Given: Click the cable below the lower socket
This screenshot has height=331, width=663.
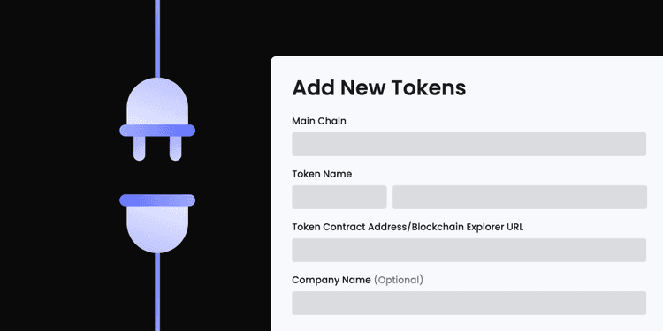Looking at the screenshot, I should [x=157, y=292].
